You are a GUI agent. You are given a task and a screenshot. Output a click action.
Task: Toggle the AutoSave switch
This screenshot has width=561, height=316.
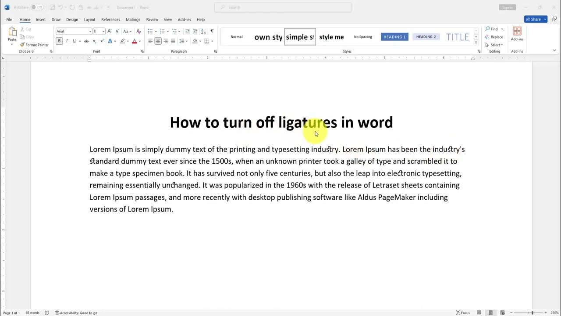[x=37, y=7]
